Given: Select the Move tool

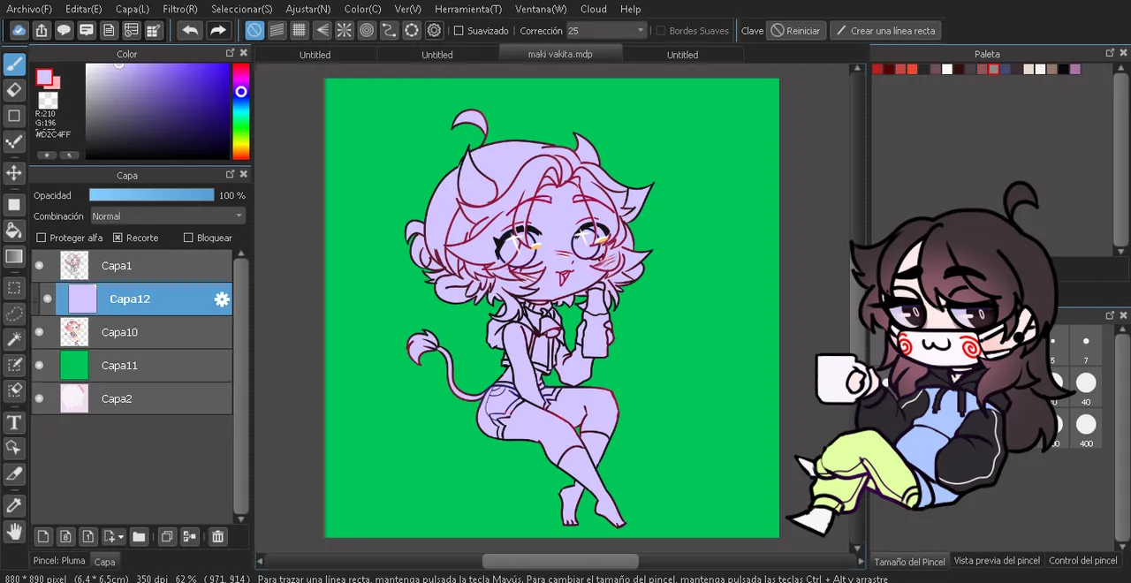Looking at the screenshot, I should click(14, 173).
